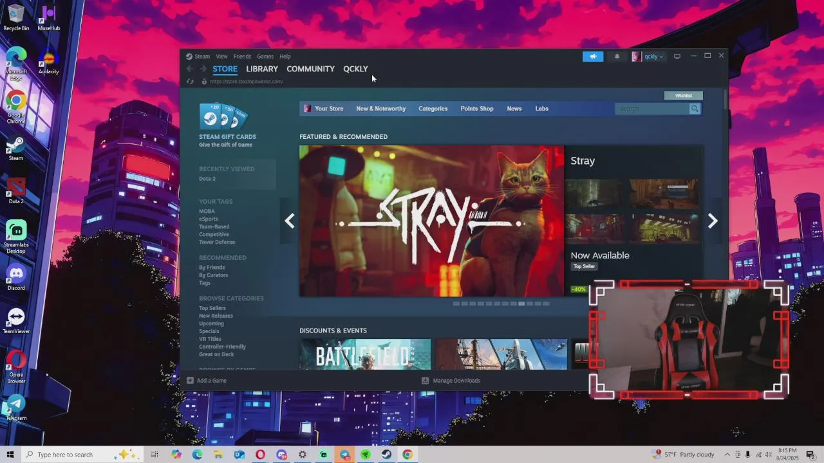Open MuseHub desktop shortcut

pos(49,17)
